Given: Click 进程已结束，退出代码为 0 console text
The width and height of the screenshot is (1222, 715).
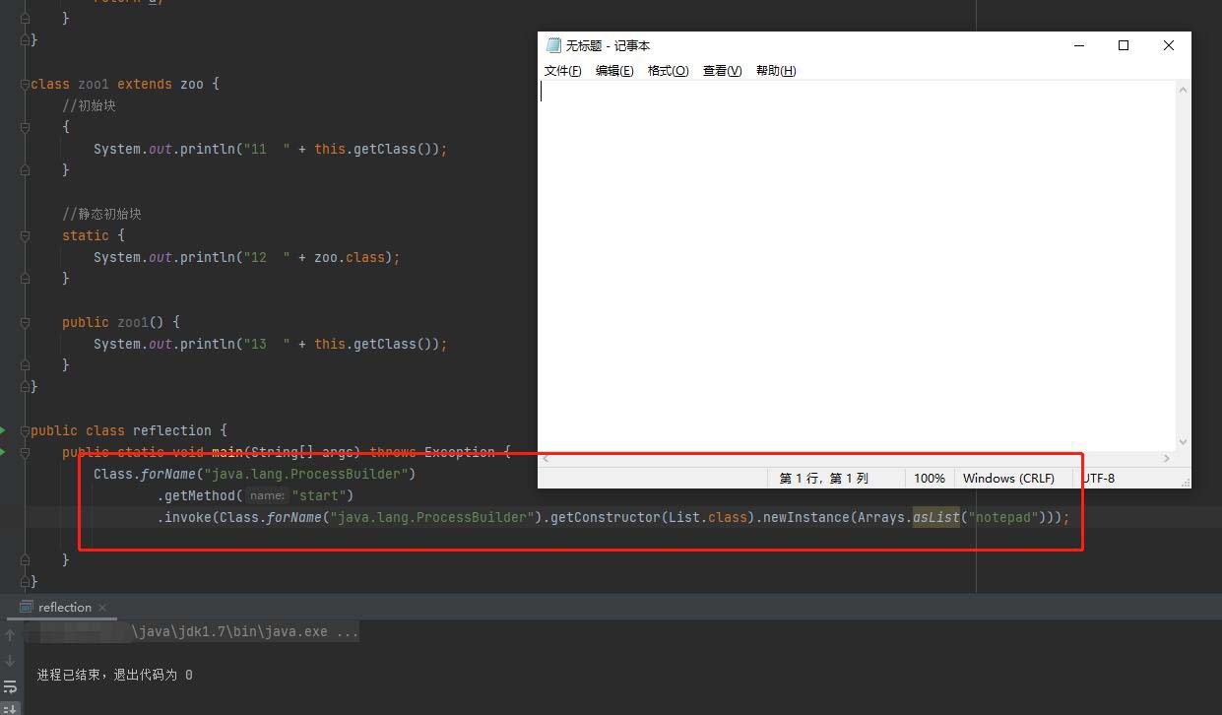Looking at the screenshot, I should (x=115, y=675).
